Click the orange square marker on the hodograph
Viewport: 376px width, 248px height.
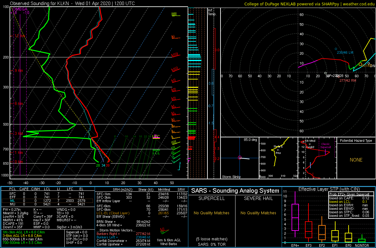(x=360, y=64)
